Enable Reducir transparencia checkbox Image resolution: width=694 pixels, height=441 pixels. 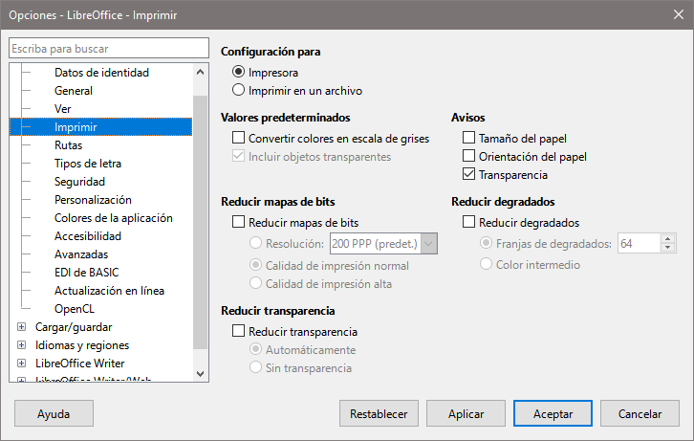tap(239, 331)
